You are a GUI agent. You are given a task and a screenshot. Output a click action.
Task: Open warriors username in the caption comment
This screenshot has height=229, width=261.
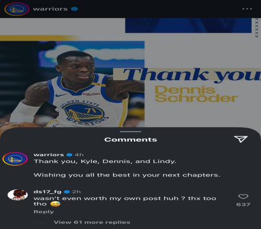tap(49, 155)
